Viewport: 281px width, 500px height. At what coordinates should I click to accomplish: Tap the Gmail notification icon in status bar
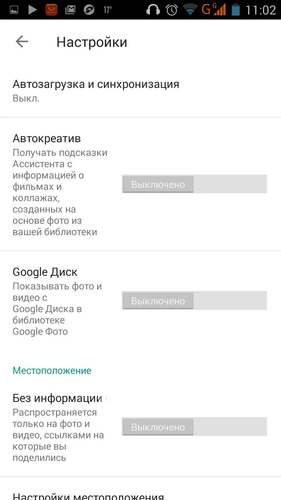[70, 9]
